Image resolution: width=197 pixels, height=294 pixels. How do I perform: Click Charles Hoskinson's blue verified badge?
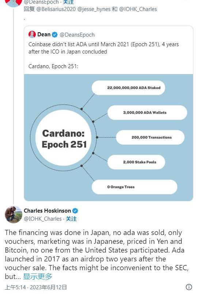pos(75,211)
